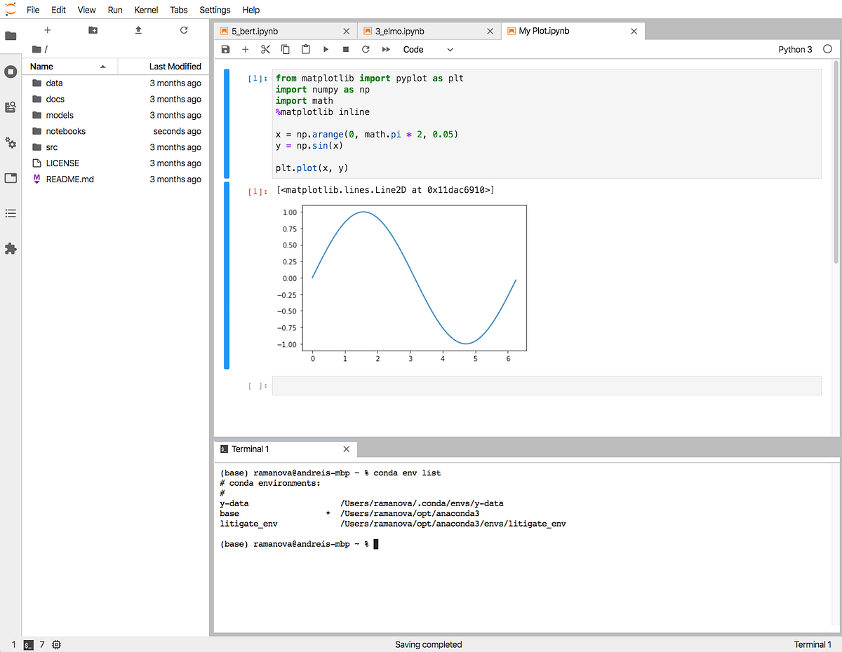Restart the notebook kernel
Image resolution: width=842 pixels, height=652 pixels.
pyautogui.click(x=365, y=49)
